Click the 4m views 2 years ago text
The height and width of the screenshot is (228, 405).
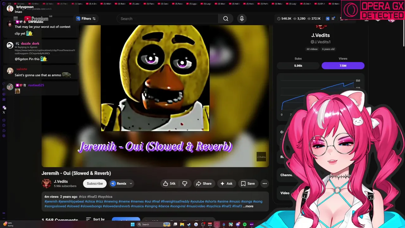tap(61, 197)
